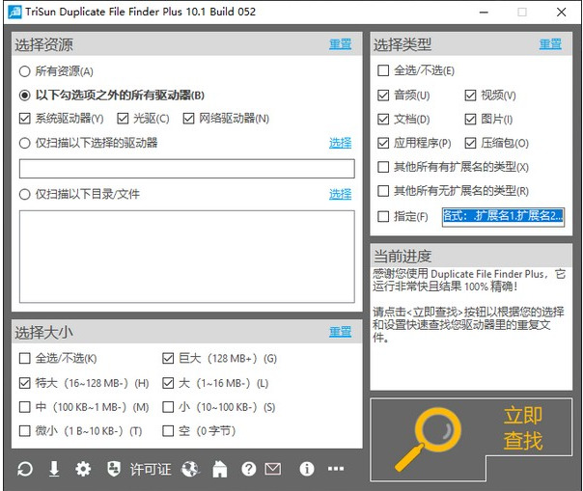
Task: Click 选择 link beside drive scan option
Action: pyautogui.click(x=340, y=143)
